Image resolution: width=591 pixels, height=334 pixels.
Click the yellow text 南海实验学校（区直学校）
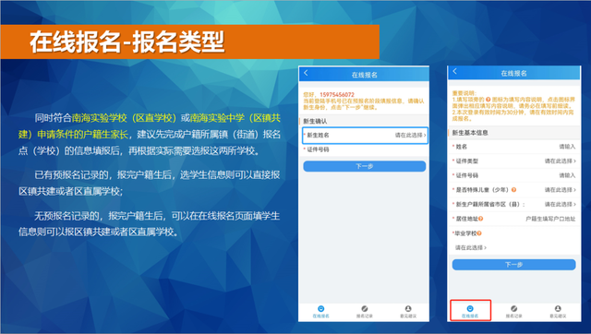[x=125, y=118]
